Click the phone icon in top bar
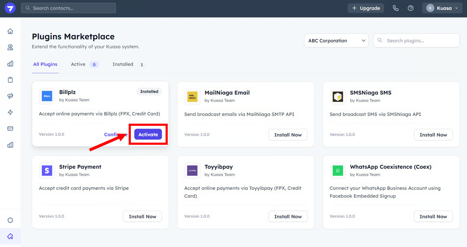 pyautogui.click(x=396, y=8)
